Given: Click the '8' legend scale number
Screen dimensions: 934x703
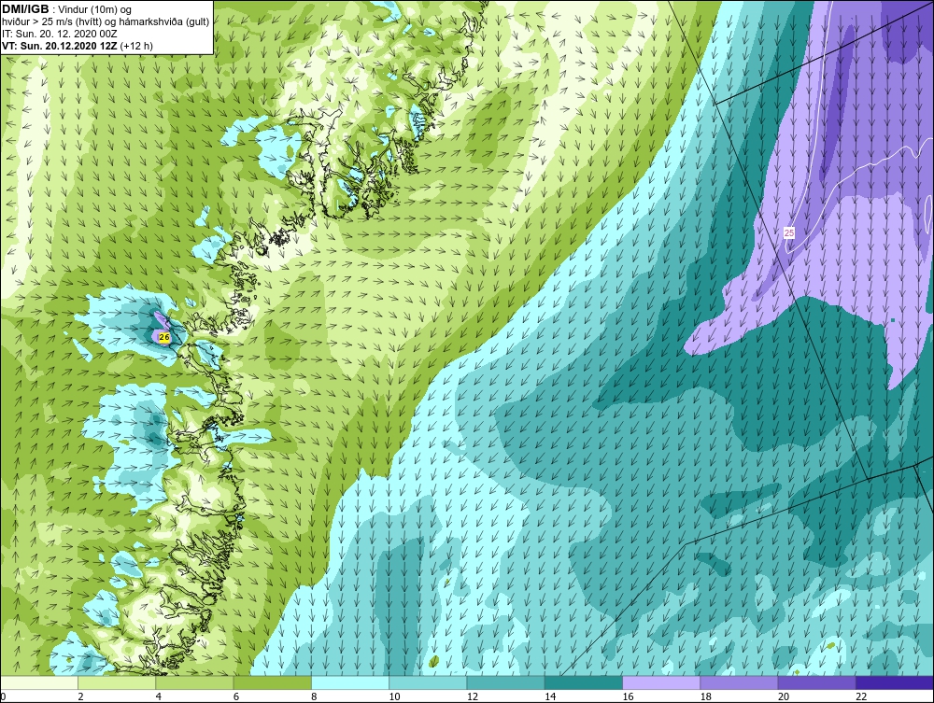Looking at the screenshot, I should click(314, 696).
